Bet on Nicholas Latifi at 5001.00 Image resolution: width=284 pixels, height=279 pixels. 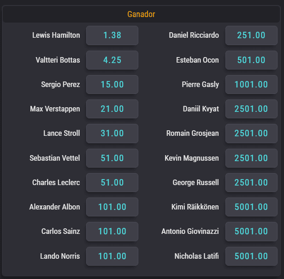click(251, 256)
